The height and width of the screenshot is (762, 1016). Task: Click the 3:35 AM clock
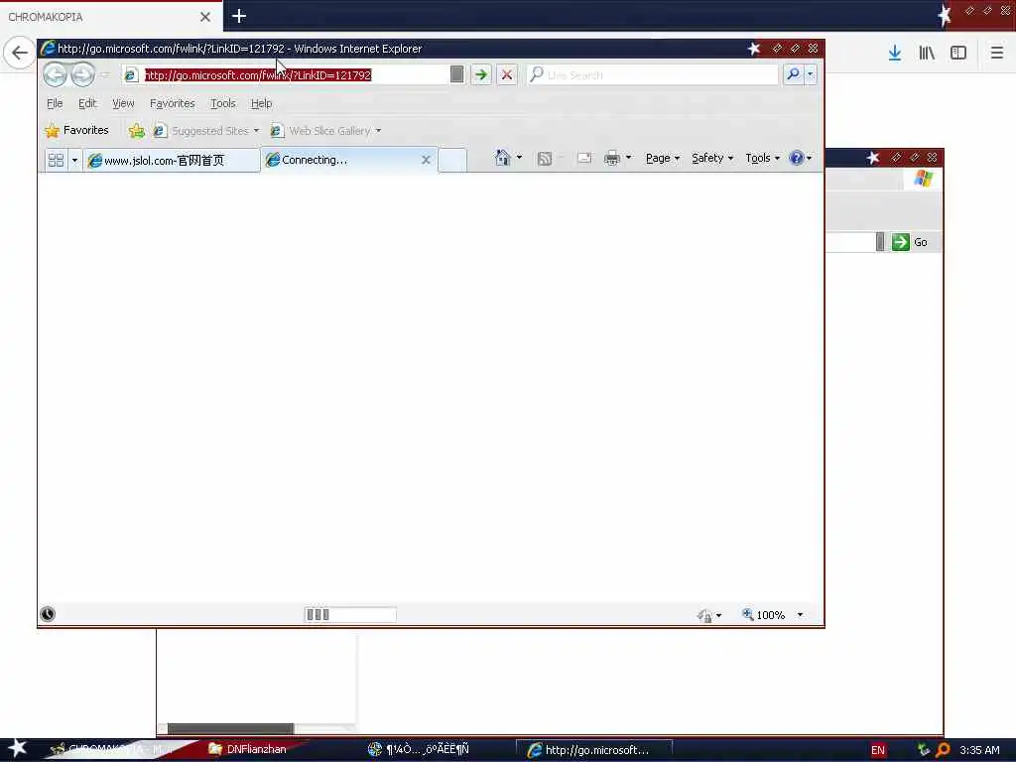pos(979,750)
